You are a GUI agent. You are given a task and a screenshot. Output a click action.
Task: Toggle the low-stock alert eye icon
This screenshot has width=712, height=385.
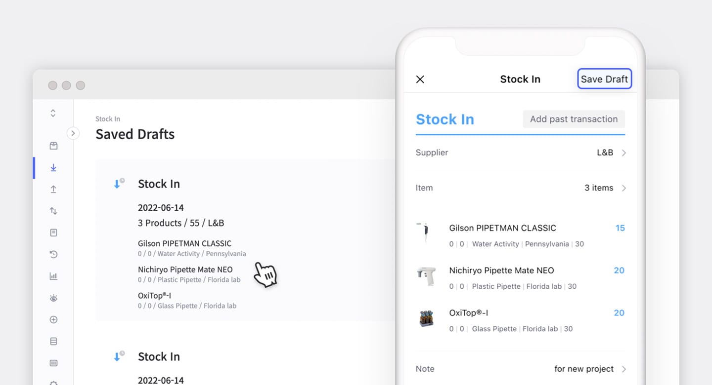(53, 298)
